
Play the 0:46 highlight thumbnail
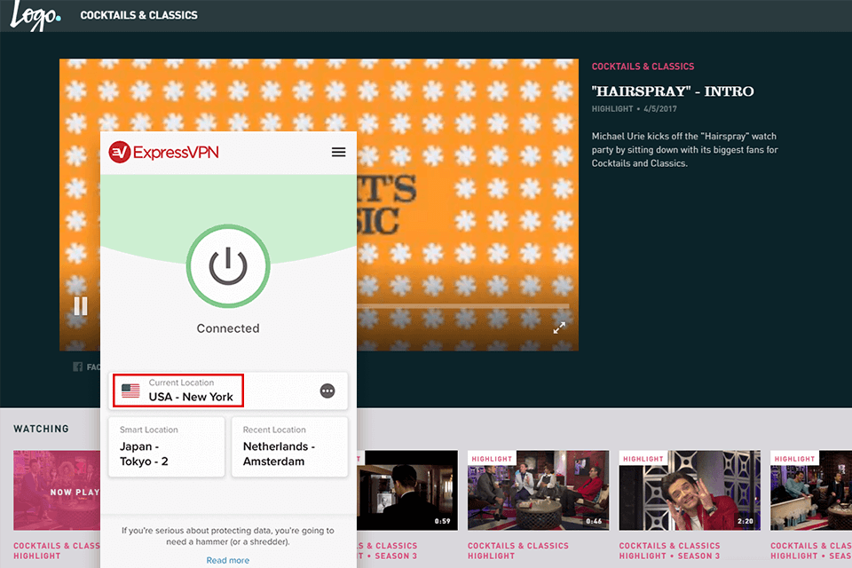click(539, 490)
